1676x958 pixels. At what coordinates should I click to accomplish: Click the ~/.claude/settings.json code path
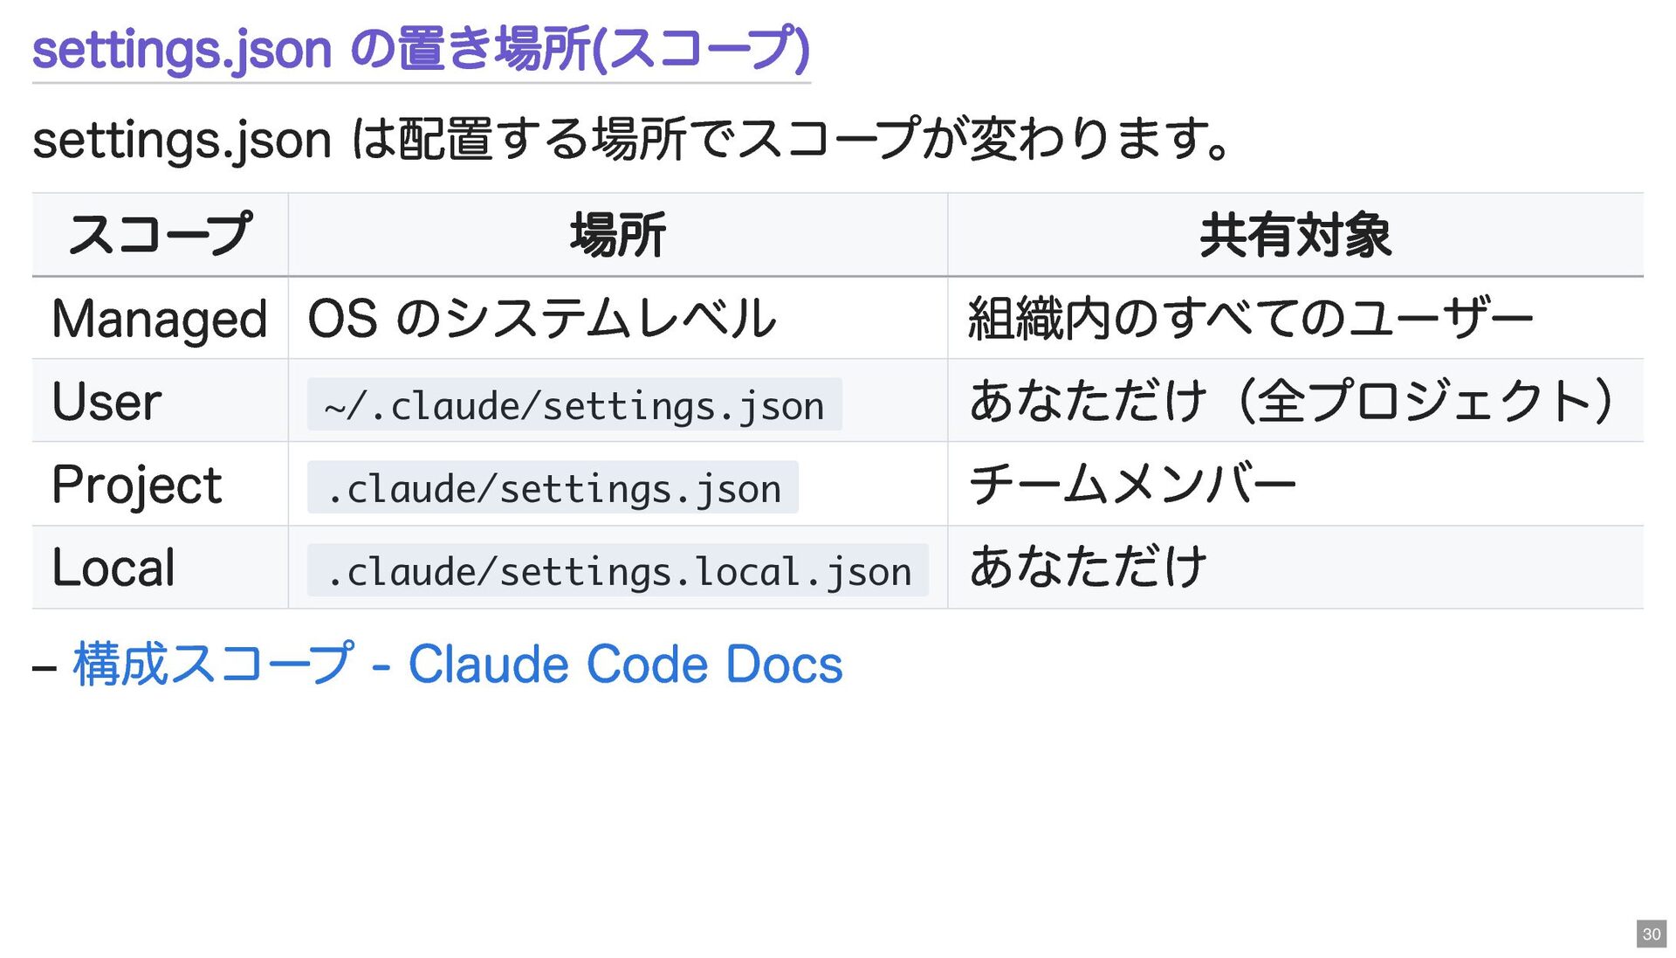tap(574, 405)
